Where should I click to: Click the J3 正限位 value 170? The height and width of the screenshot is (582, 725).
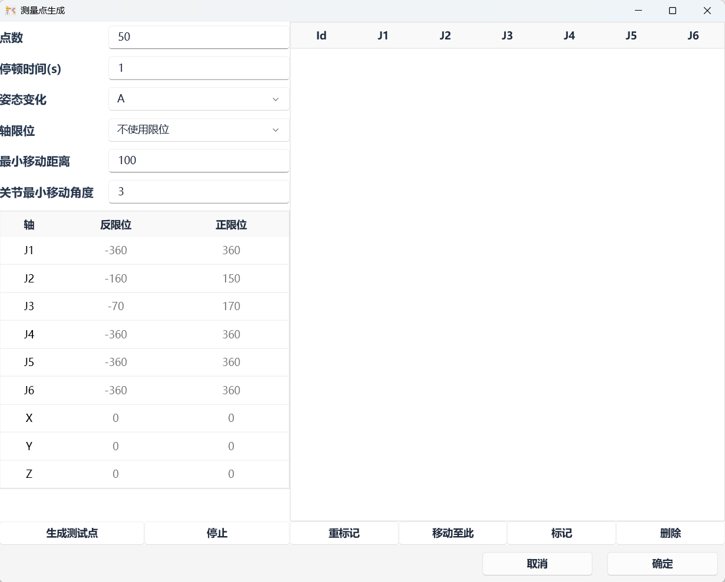231,307
